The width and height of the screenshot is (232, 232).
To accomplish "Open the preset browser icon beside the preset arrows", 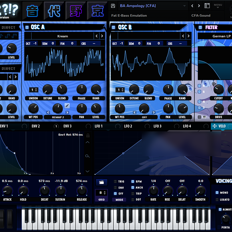I will (x=207, y=6).
